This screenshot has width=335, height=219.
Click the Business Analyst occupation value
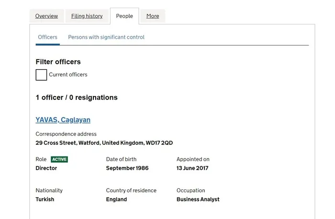point(198,199)
